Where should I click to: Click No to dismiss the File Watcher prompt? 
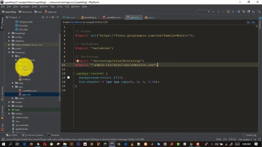pos(253,22)
